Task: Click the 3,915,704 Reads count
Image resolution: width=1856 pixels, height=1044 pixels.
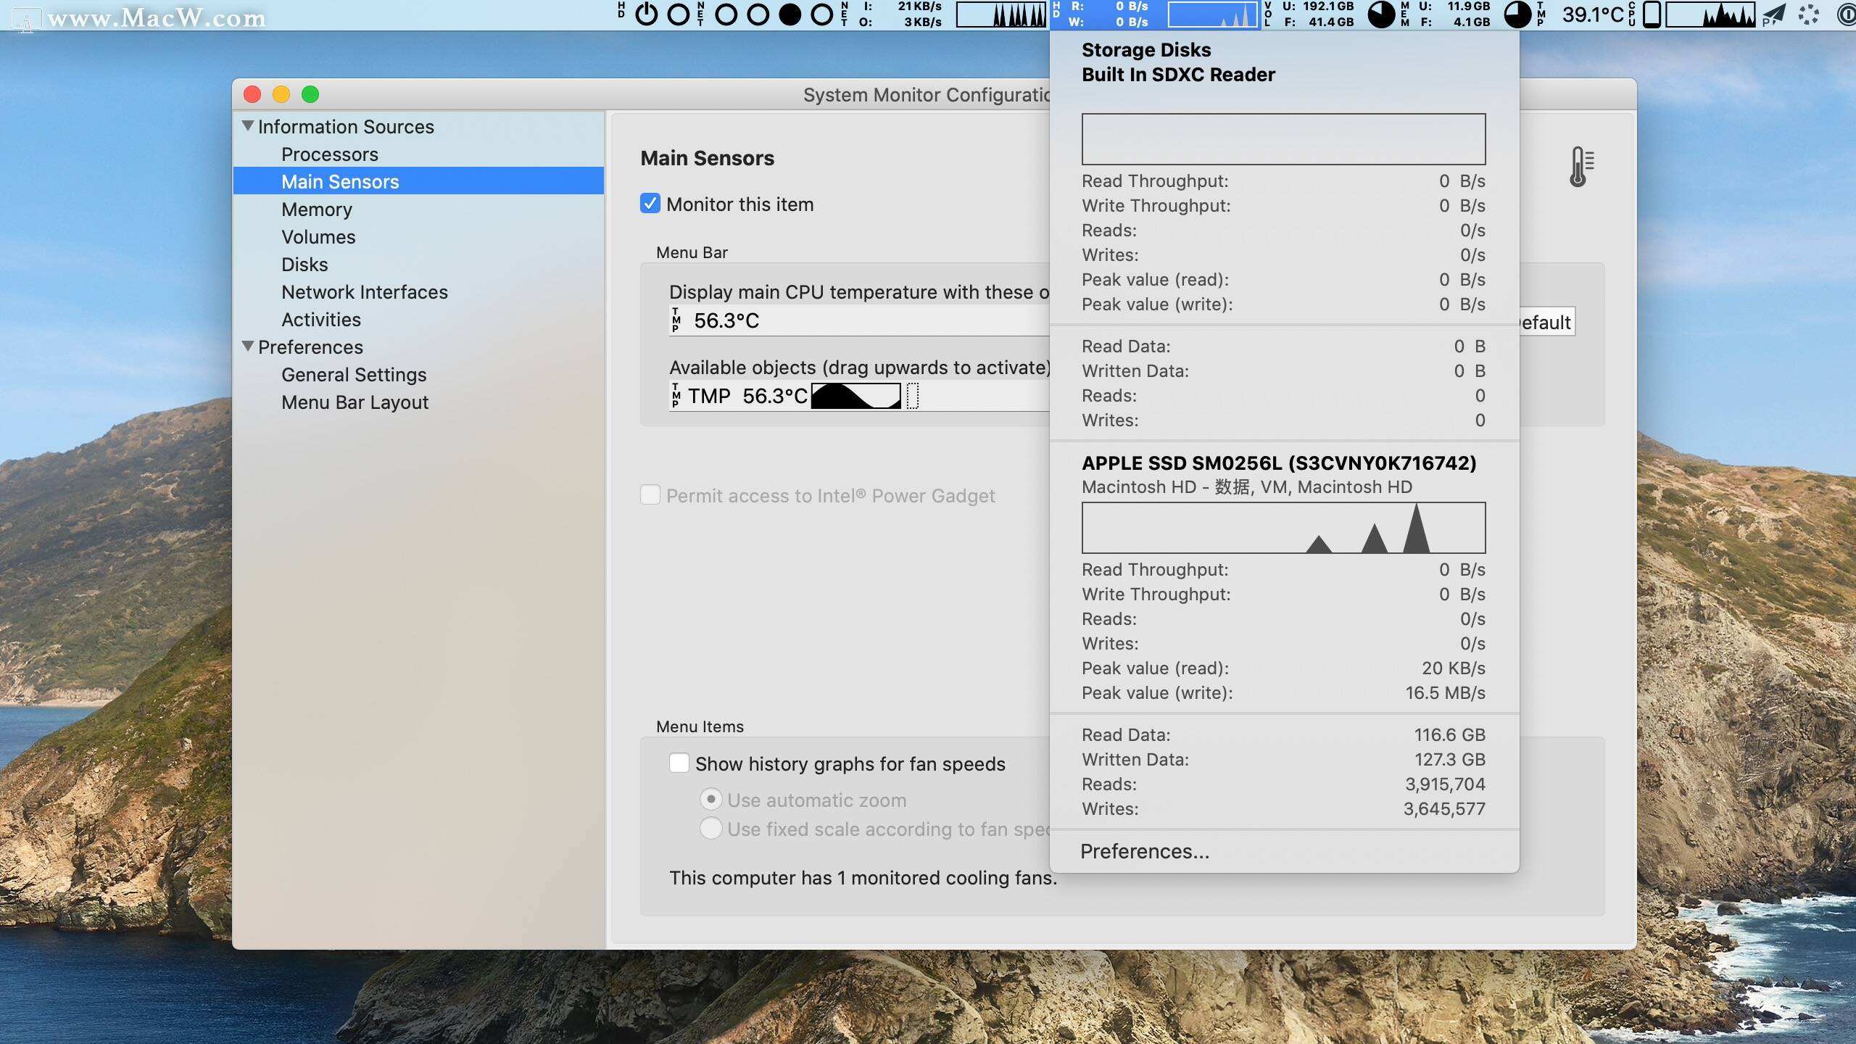Action: tap(1445, 784)
